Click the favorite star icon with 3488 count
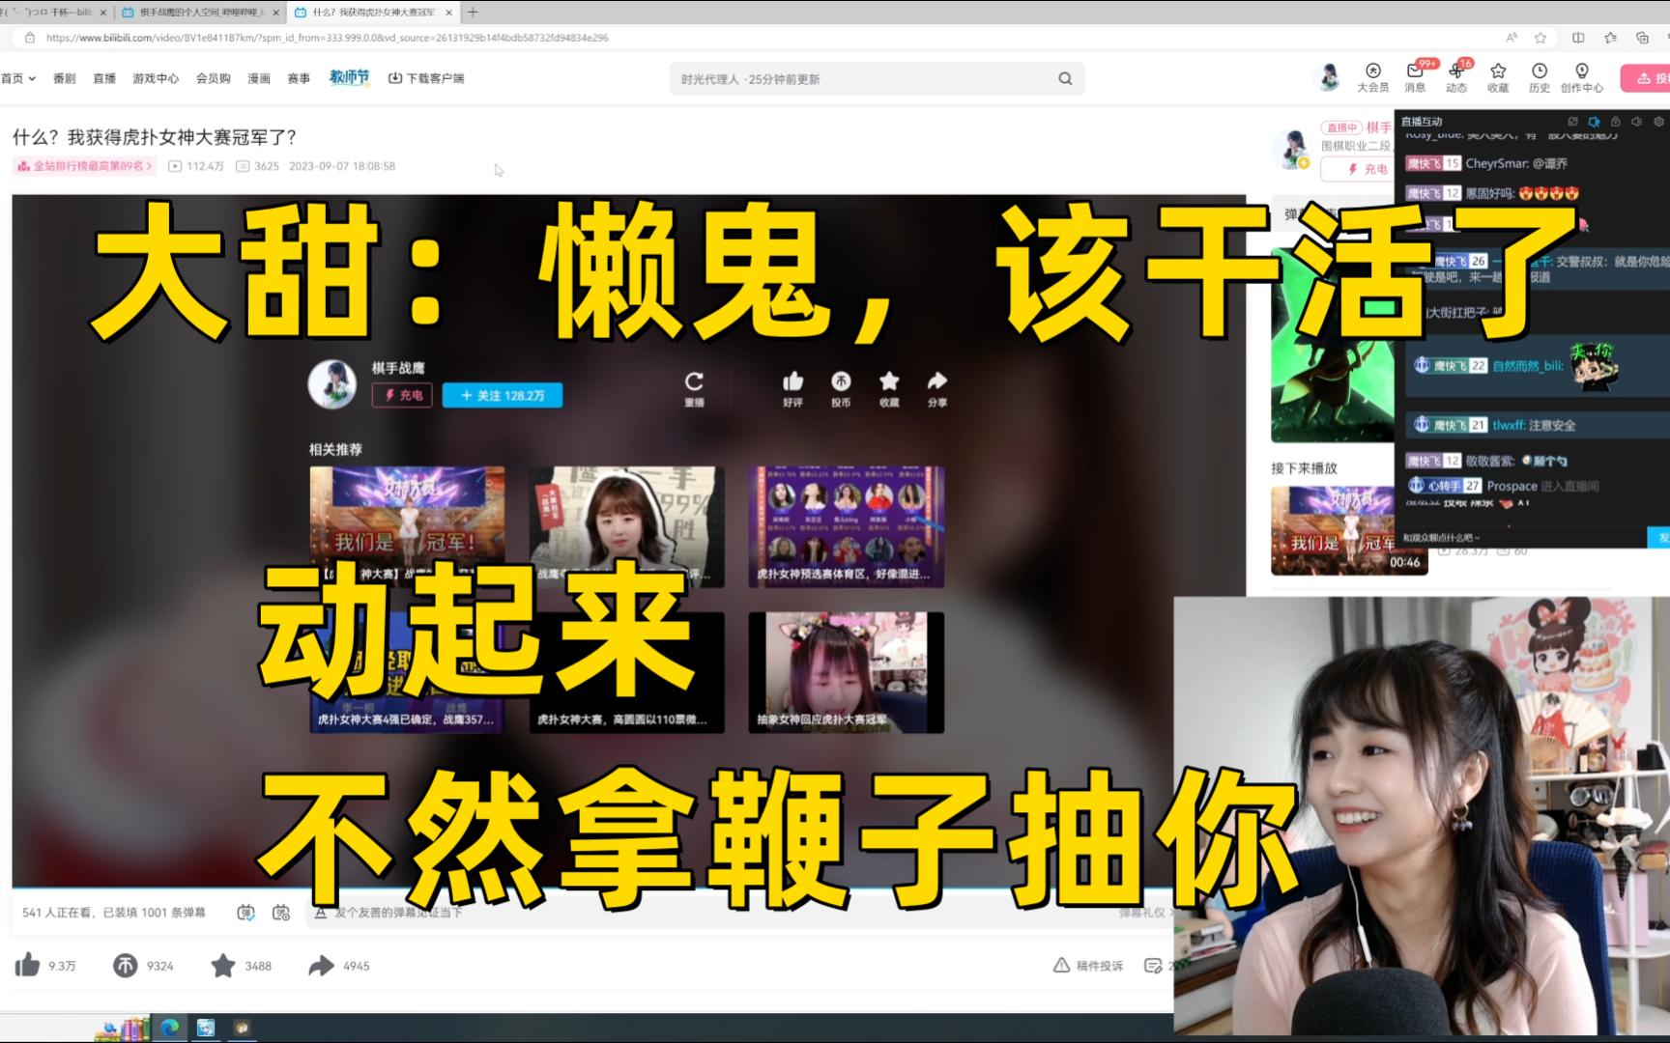The image size is (1670, 1043). 222,965
